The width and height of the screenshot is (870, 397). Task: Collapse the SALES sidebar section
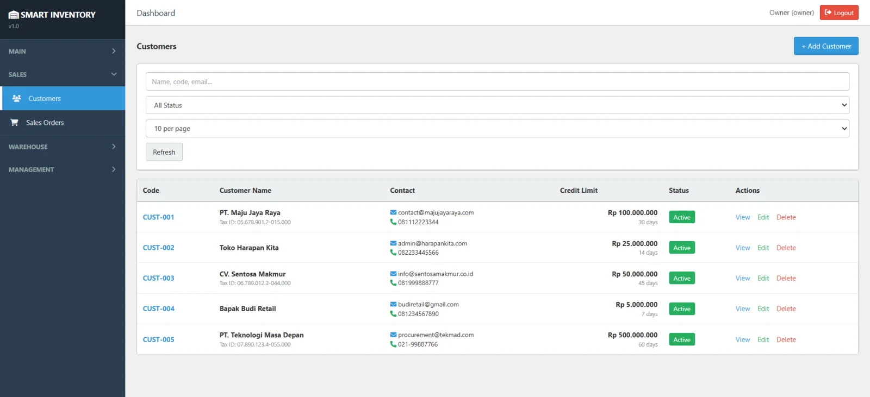click(x=63, y=74)
